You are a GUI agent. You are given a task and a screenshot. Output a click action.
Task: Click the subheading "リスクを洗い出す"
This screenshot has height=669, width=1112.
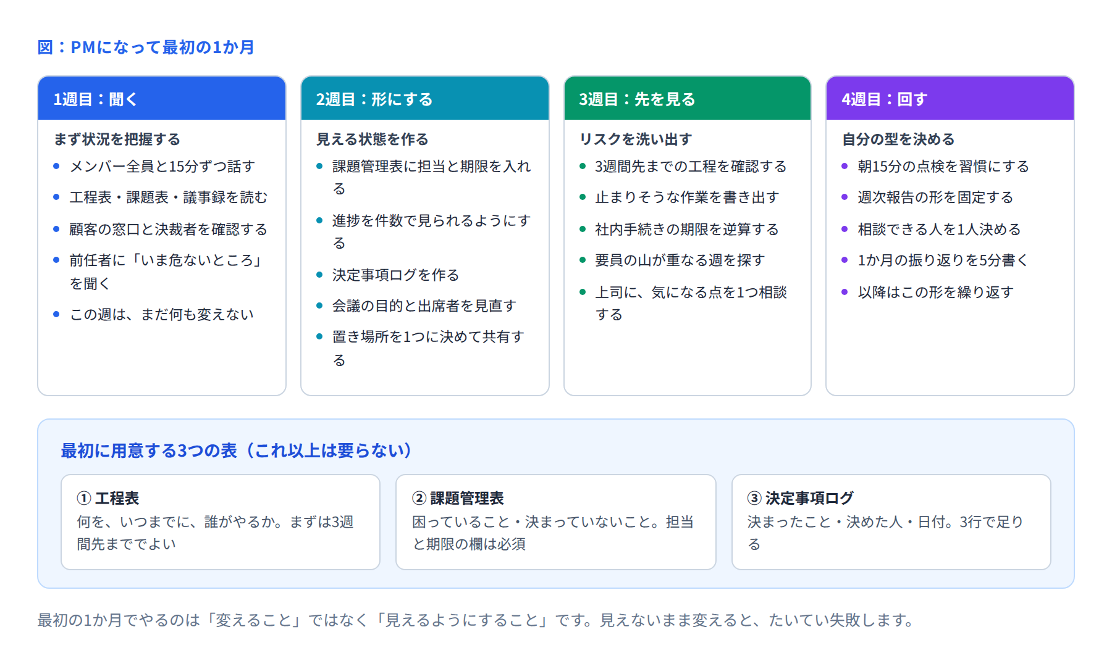[636, 139]
